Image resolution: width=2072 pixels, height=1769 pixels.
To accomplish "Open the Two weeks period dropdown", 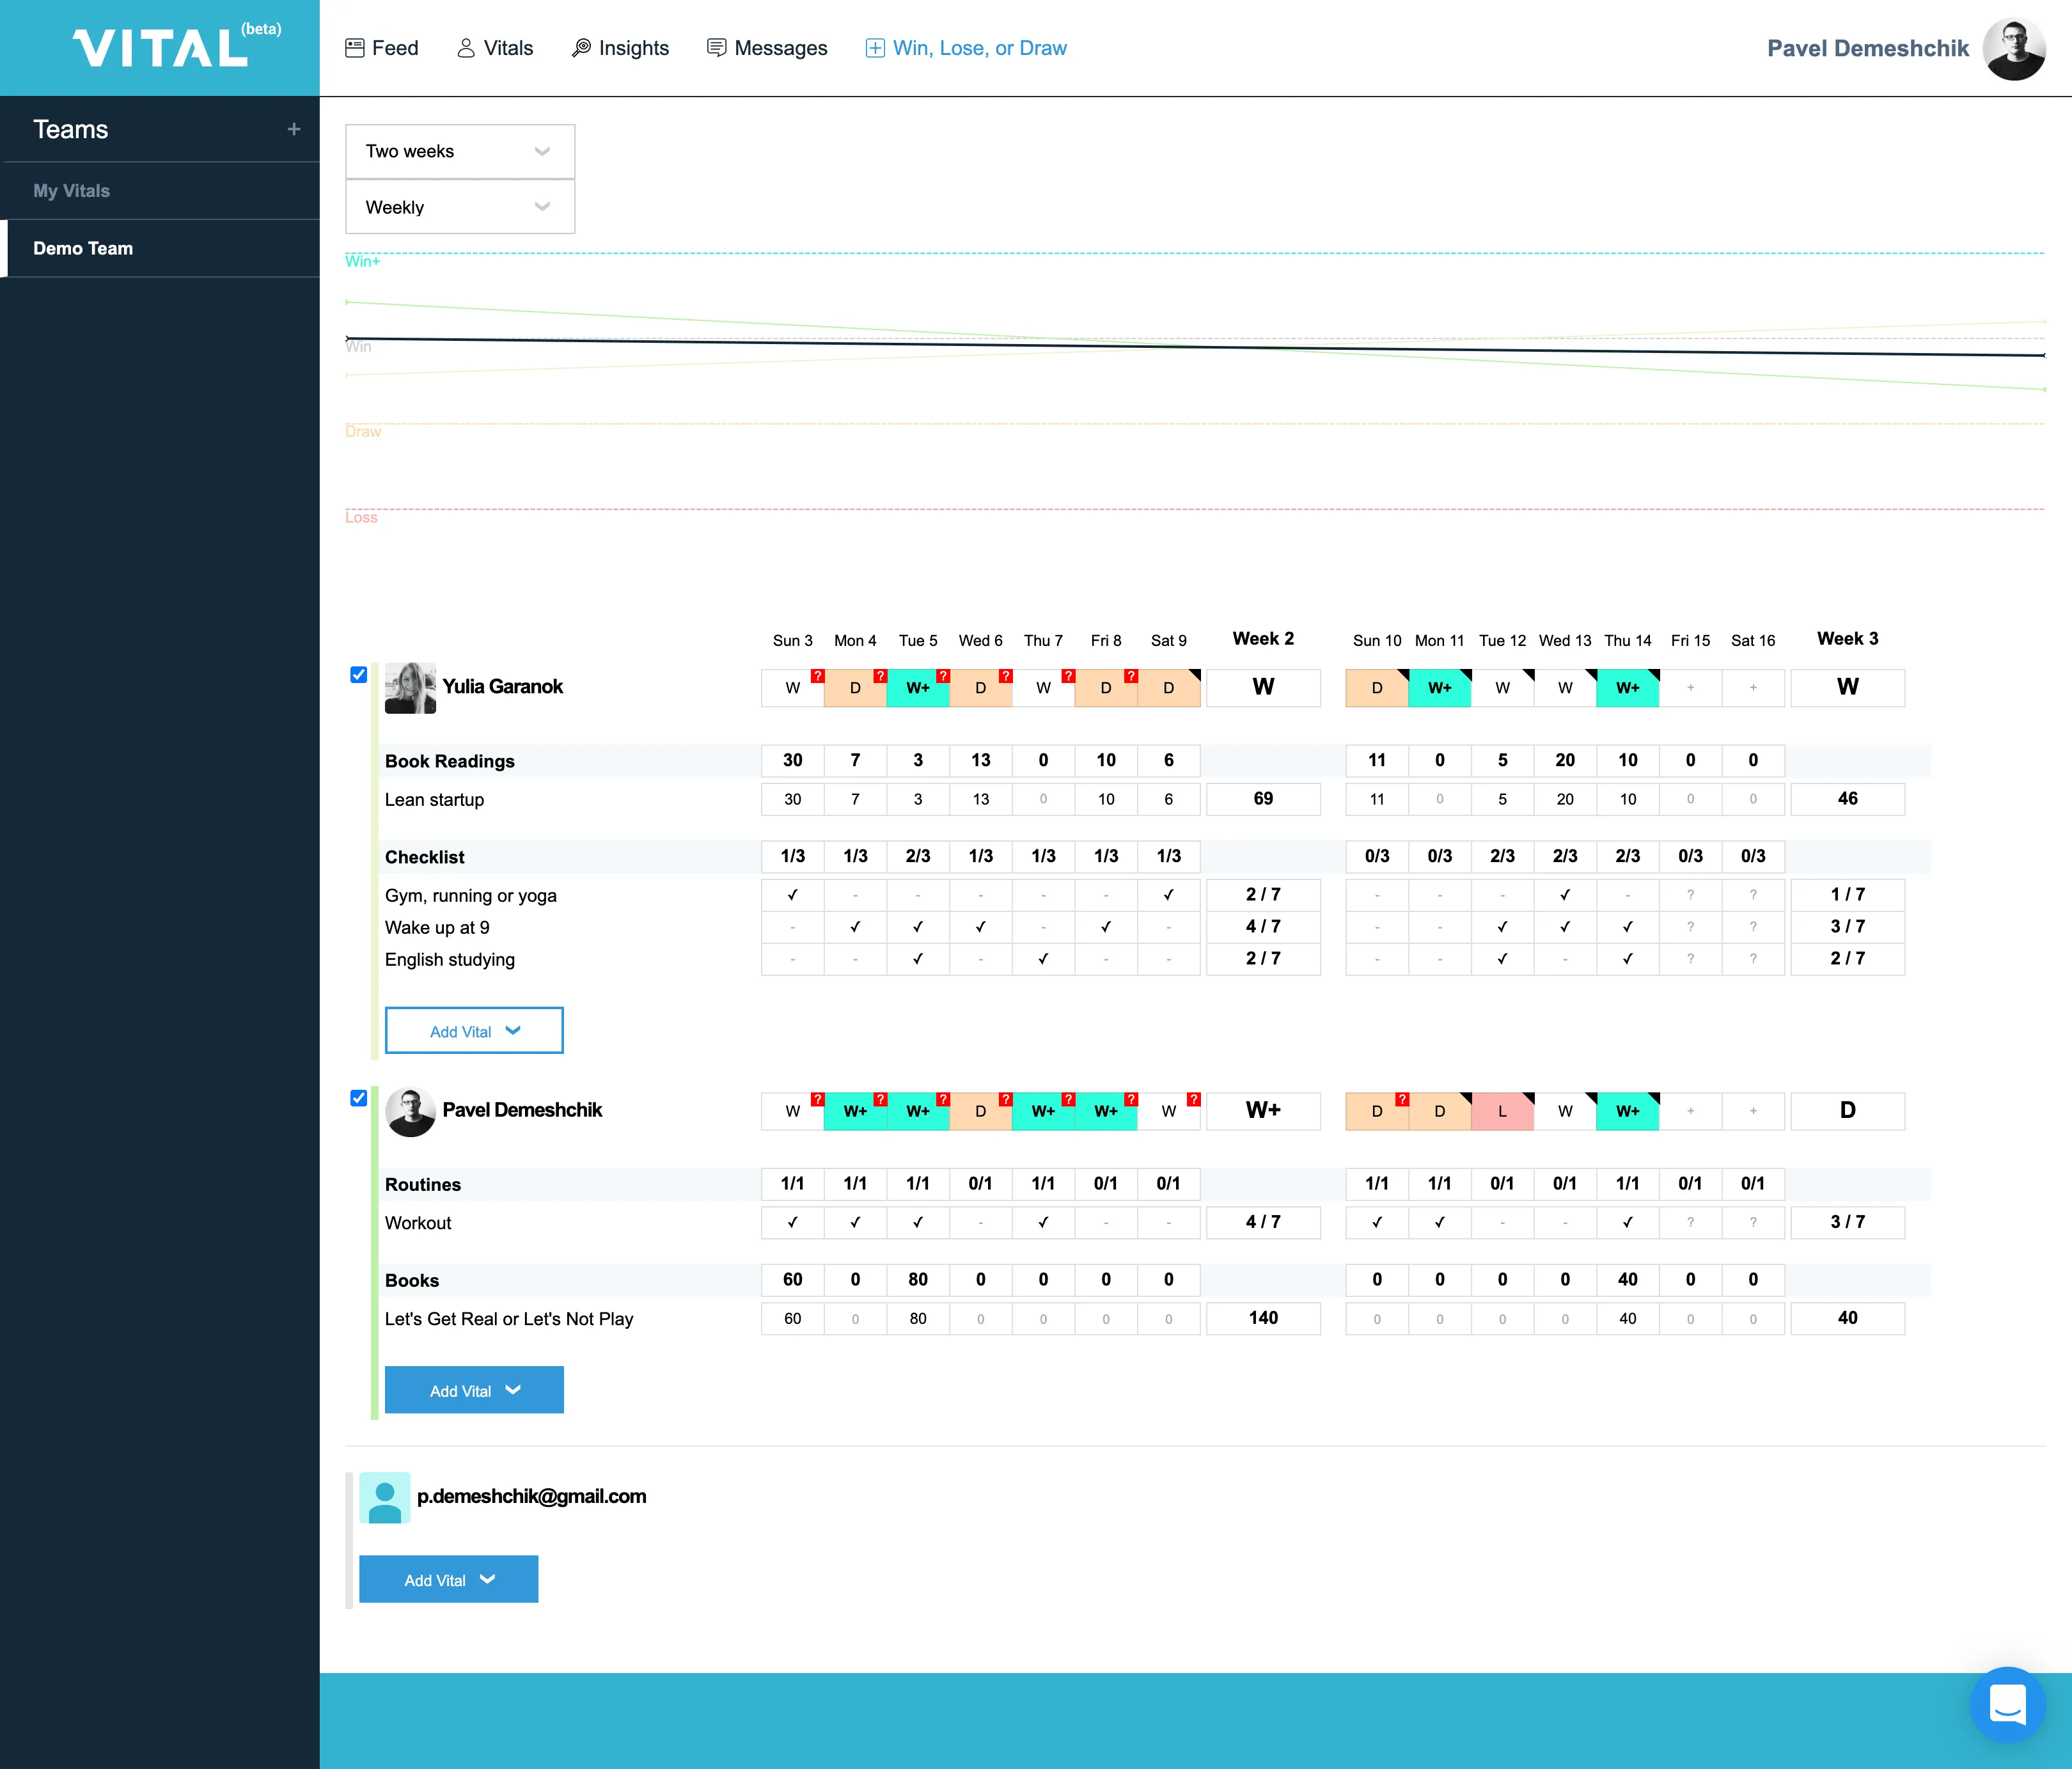I will tap(459, 151).
